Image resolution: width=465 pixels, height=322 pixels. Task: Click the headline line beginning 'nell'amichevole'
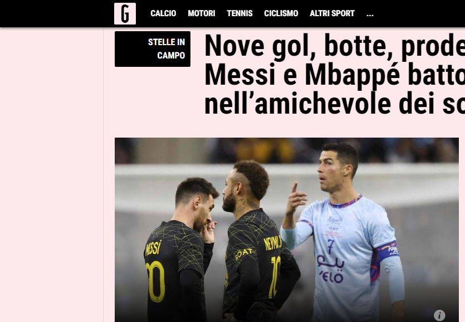(x=335, y=104)
